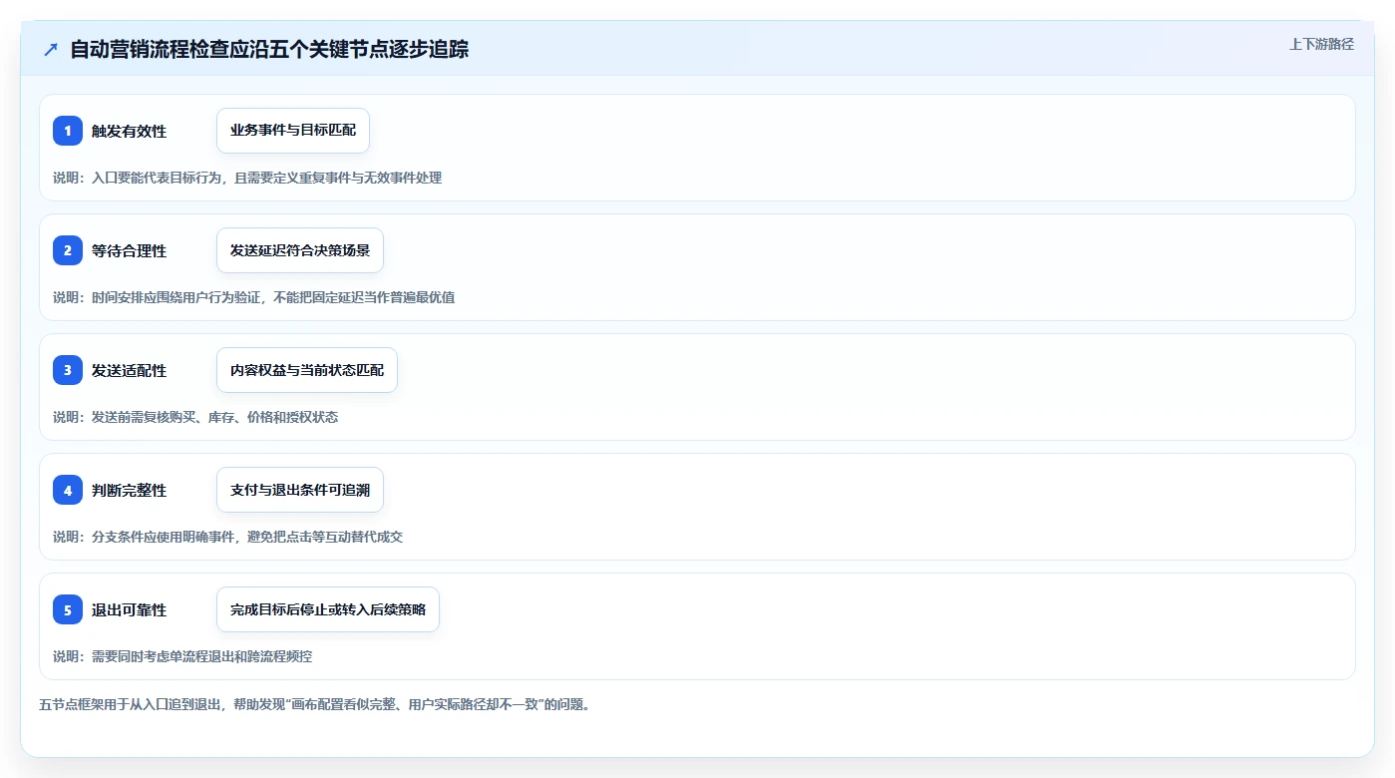This screenshot has height=778, width=1395.
Task: Click the 等待合理性 step title
Action: [x=129, y=250]
